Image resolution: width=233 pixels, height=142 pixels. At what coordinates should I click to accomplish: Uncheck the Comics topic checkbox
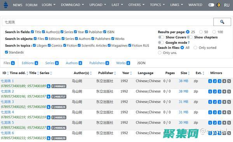tap(49, 45)
